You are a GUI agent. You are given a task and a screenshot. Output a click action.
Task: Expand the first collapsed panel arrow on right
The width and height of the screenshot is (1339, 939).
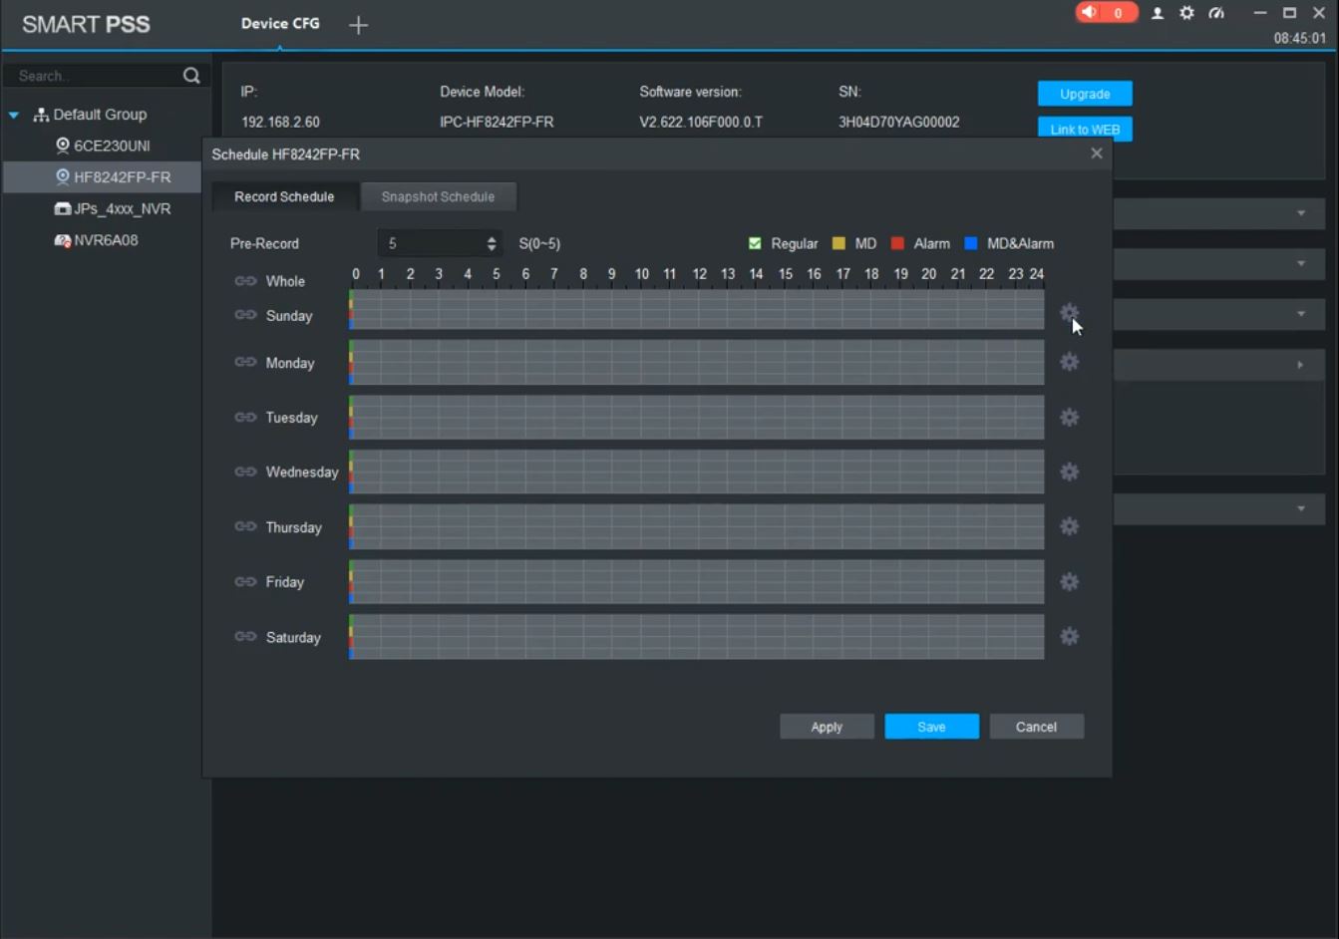click(1300, 213)
